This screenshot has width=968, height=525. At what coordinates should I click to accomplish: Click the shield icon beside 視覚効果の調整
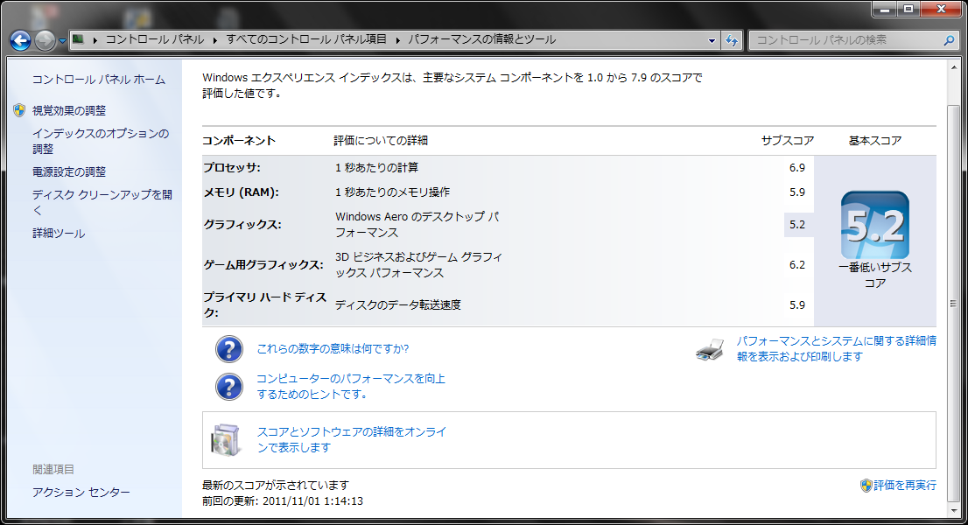(x=19, y=110)
